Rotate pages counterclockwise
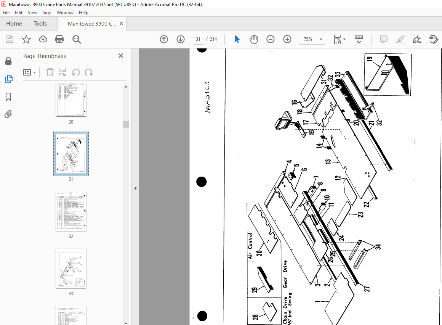 75,72
